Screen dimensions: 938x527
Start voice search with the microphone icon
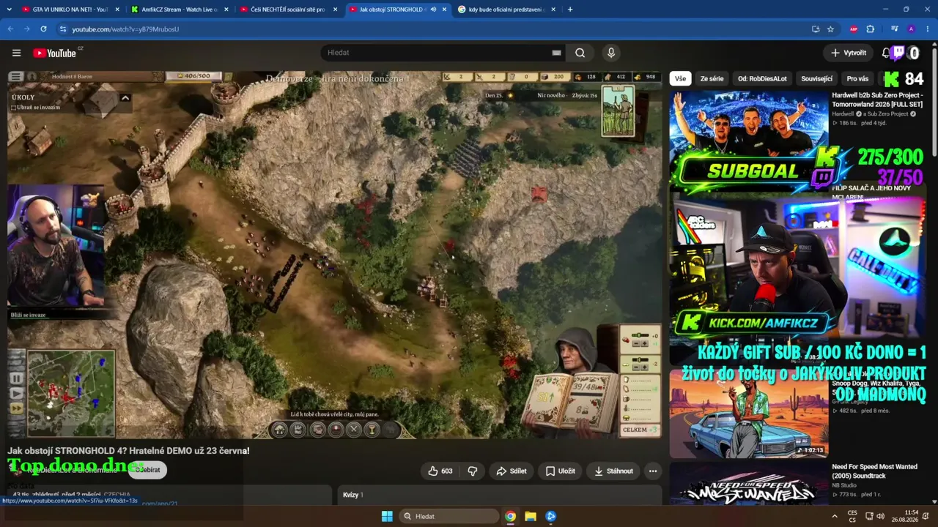[611, 53]
